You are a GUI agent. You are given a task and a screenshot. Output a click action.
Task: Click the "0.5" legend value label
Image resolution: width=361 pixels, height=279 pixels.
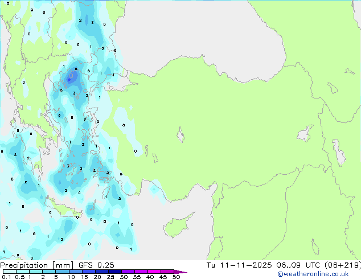pos(20,277)
